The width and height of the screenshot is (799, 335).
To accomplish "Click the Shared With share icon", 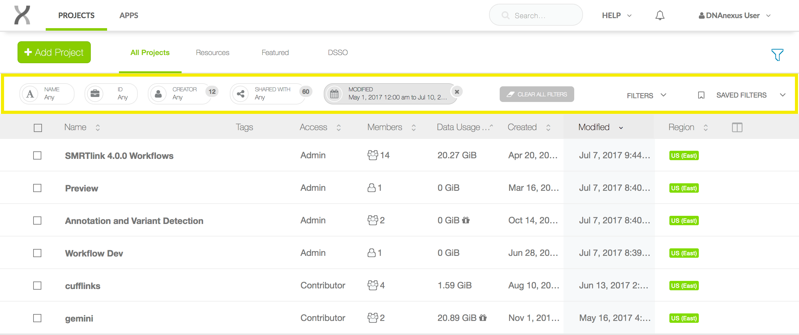I will tap(240, 94).
